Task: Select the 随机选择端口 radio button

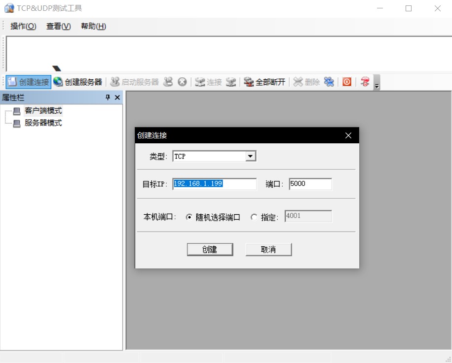Action: coord(189,217)
